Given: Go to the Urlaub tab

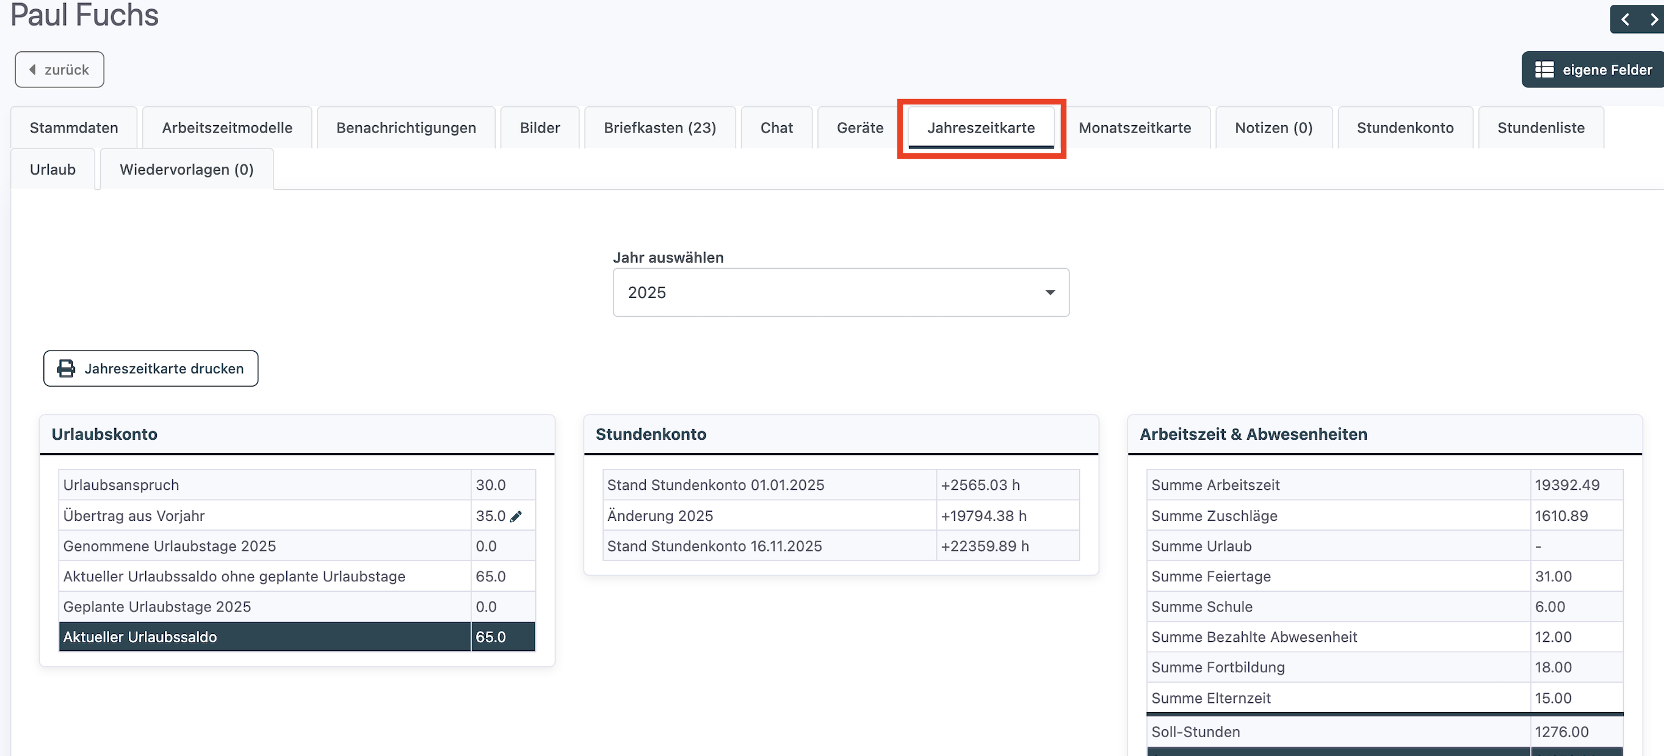Looking at the screenshot, I should 52,169.
